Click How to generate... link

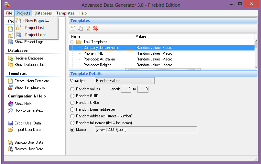(x=29, y=110)
